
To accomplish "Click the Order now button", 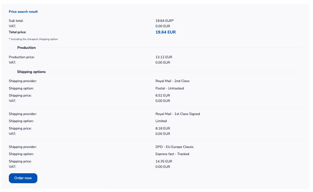I will [x=23, y=178].
